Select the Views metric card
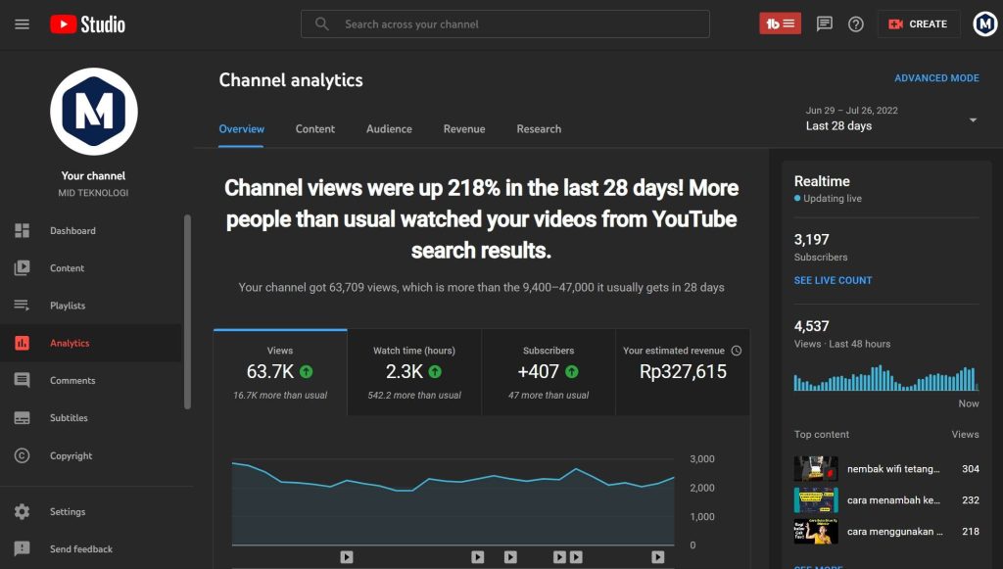Screen dimensions: 1003x569 click(280, 373)
